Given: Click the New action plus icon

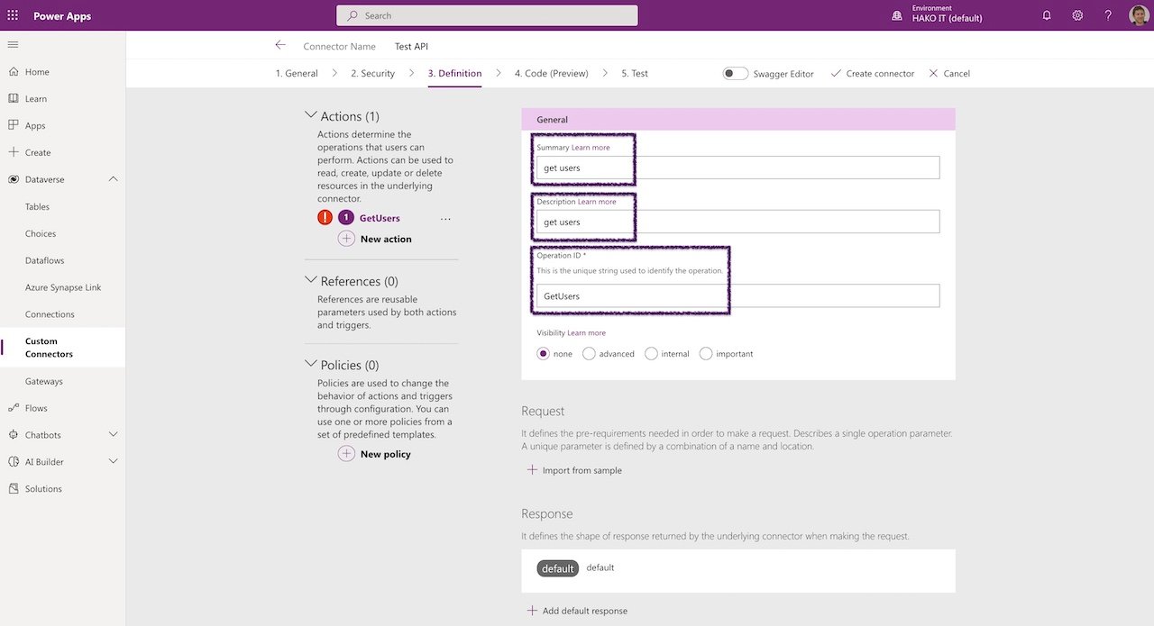Looking at the screenshot, I should [346, 239].
